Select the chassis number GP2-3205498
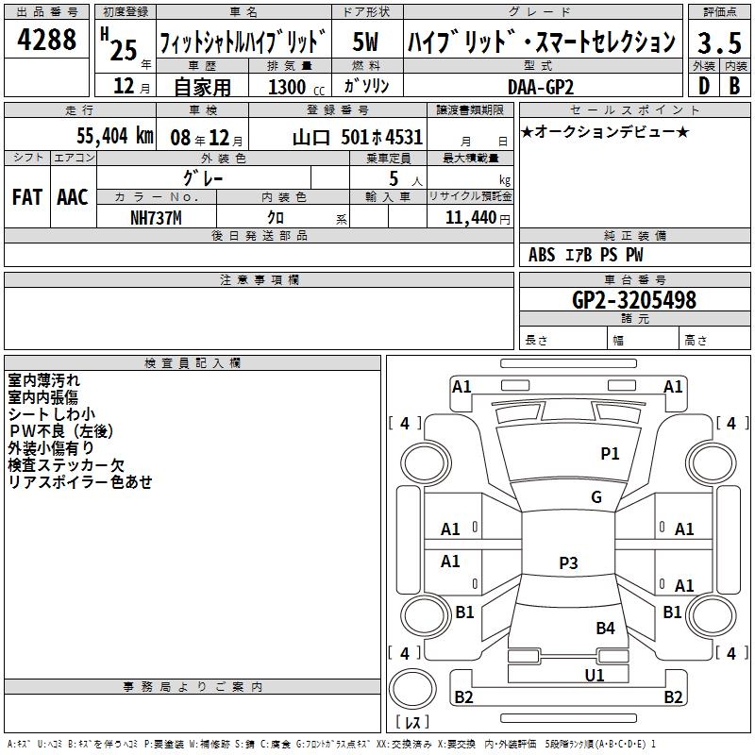 coord(634,300)
